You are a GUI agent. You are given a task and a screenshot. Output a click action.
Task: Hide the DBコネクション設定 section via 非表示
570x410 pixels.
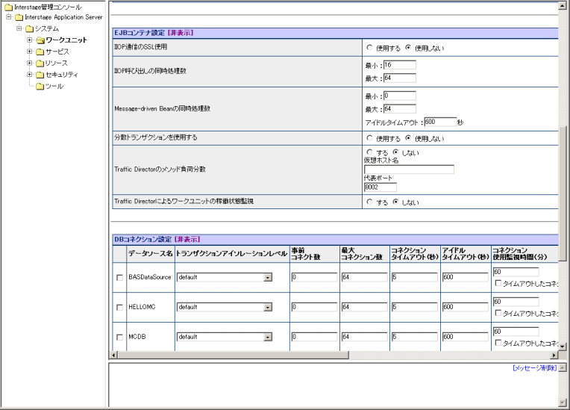[187, 240]
